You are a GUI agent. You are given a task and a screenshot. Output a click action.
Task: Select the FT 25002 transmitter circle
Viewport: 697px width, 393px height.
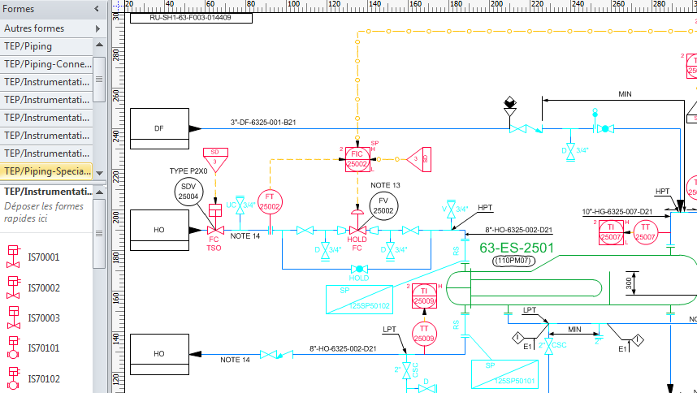270,201
